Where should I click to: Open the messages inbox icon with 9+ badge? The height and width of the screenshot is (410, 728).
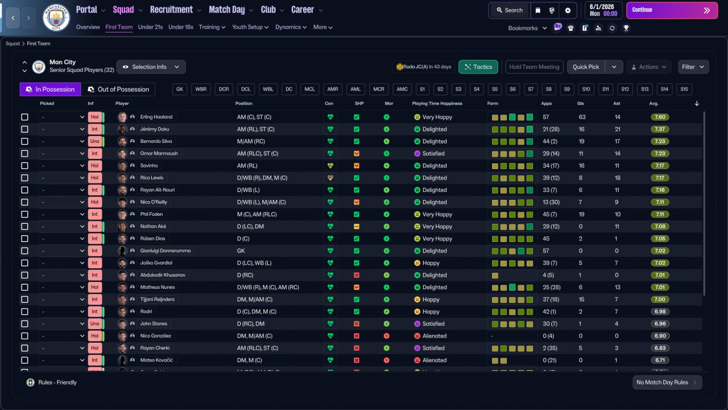point(557,28)
